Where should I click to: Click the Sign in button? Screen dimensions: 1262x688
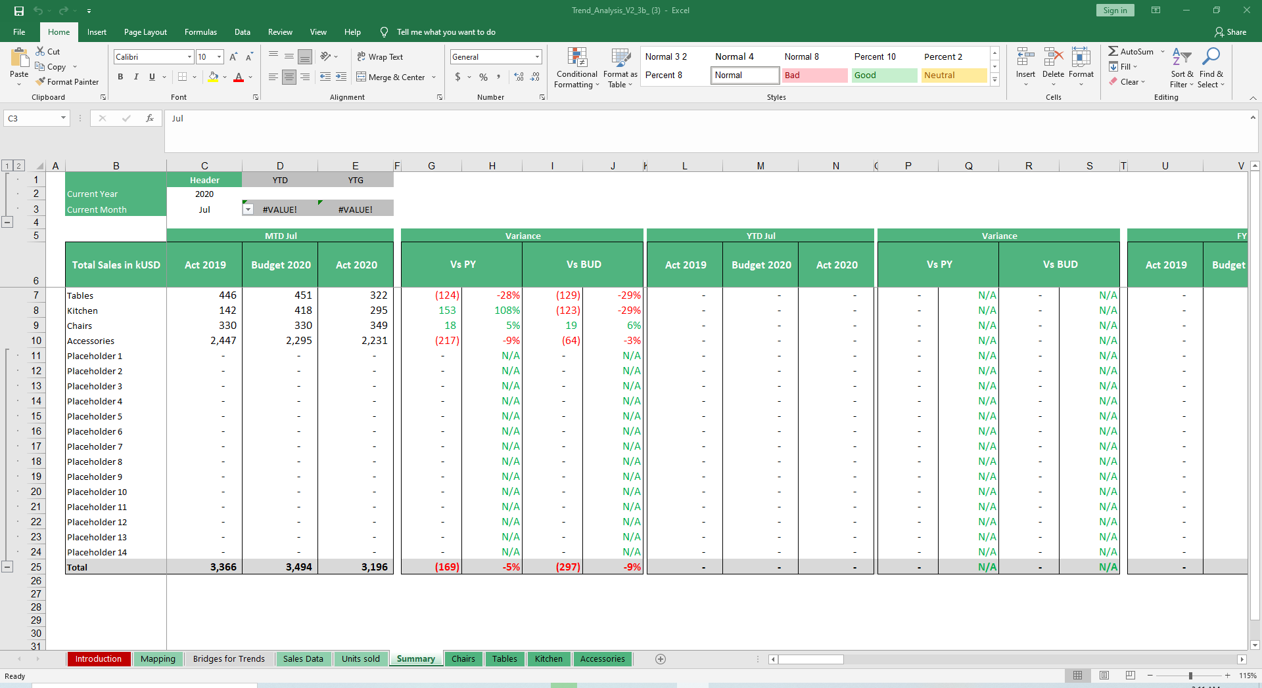tap(1115, 11)
